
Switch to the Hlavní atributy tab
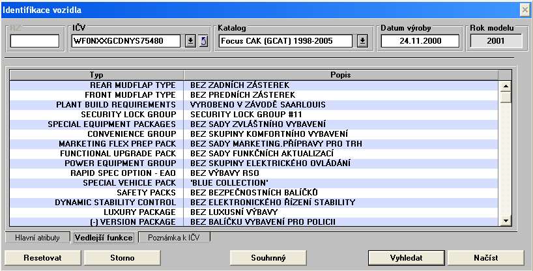click(x=37, y=238)
